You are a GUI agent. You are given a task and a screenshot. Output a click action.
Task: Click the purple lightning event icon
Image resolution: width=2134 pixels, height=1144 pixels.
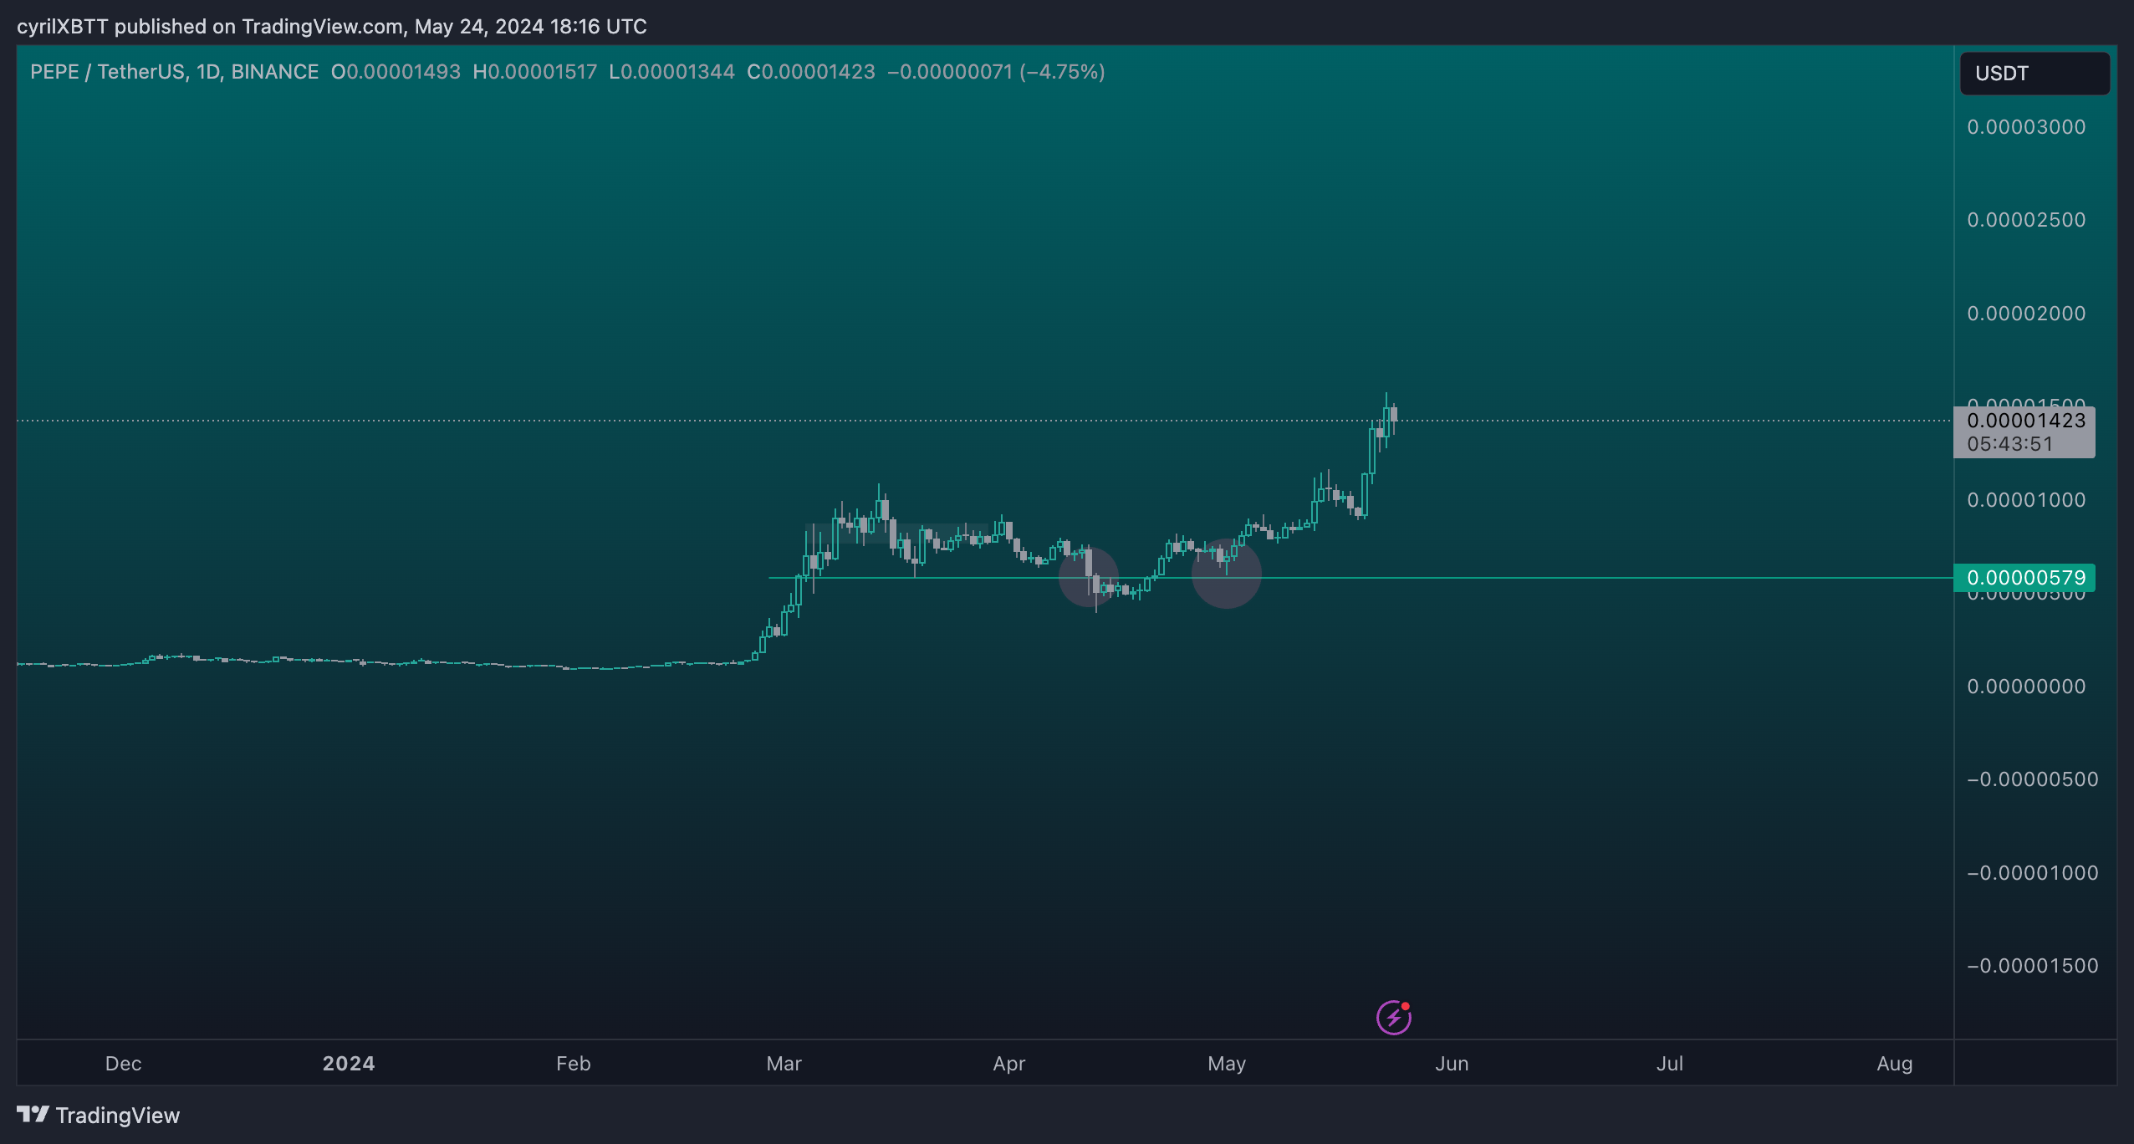[1393, 1017]
